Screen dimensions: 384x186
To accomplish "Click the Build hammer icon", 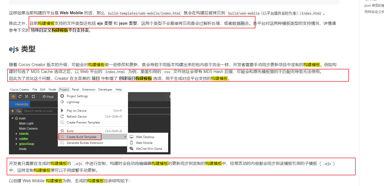I will click(x=62, y=131).
